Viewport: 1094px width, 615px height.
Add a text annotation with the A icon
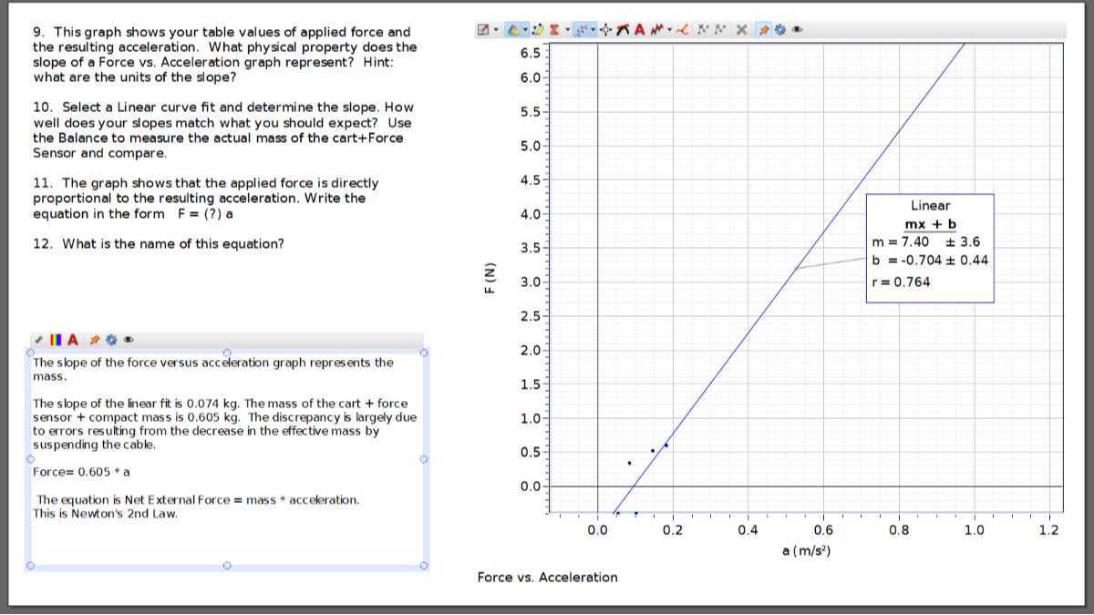coord(639,28)
